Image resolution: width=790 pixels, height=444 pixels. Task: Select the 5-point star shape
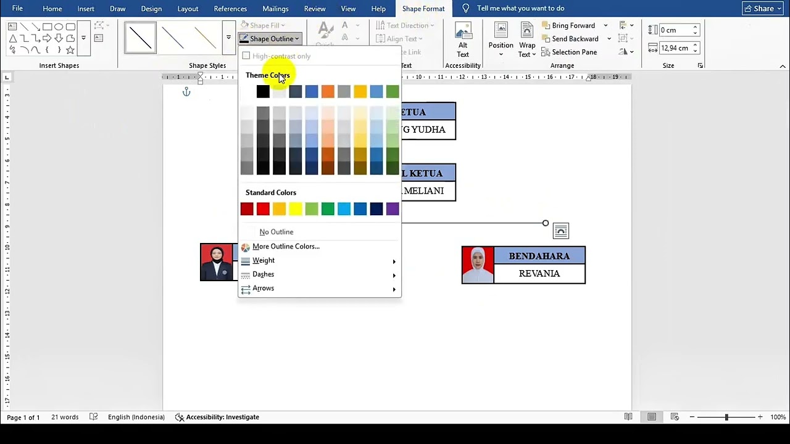[x=70, y=50]
